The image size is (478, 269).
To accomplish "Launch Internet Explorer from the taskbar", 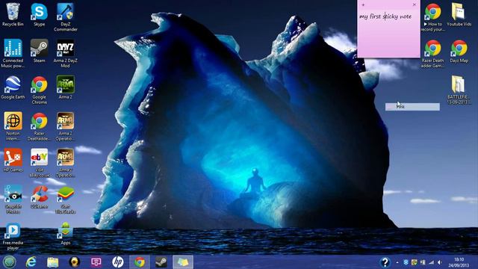I will (x=31, y=262).
